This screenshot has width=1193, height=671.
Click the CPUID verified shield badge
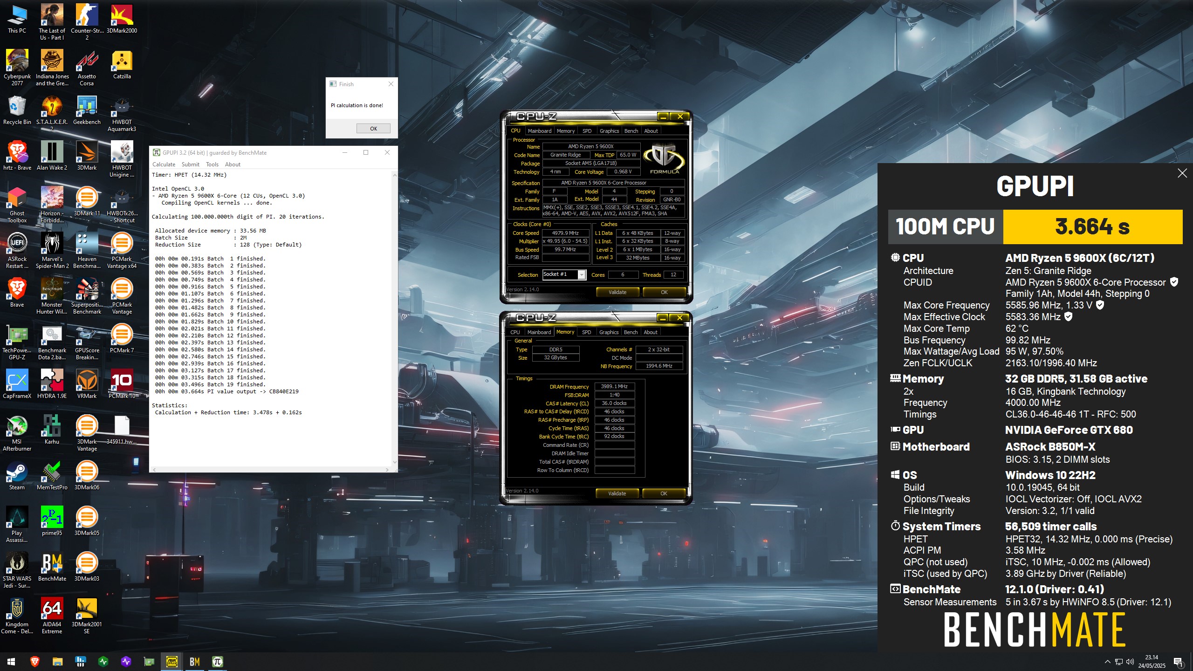pos(1174,282)
